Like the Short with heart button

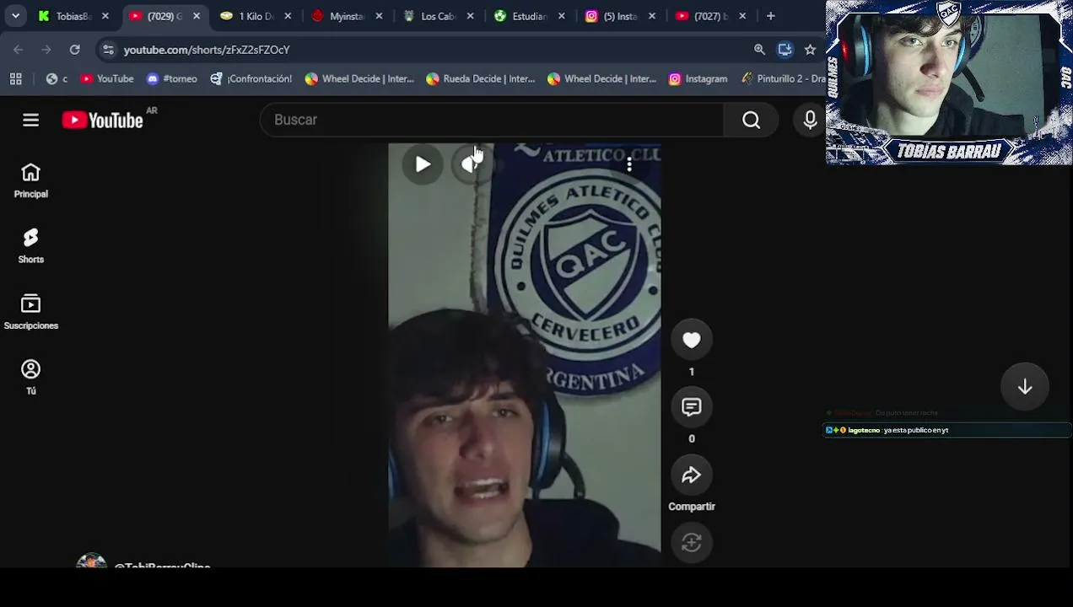[691, 340]
